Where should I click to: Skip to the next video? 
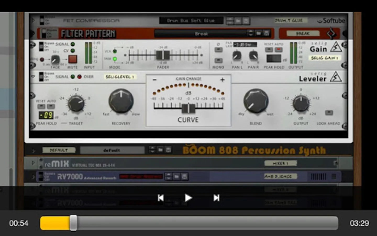pos(216,198)
